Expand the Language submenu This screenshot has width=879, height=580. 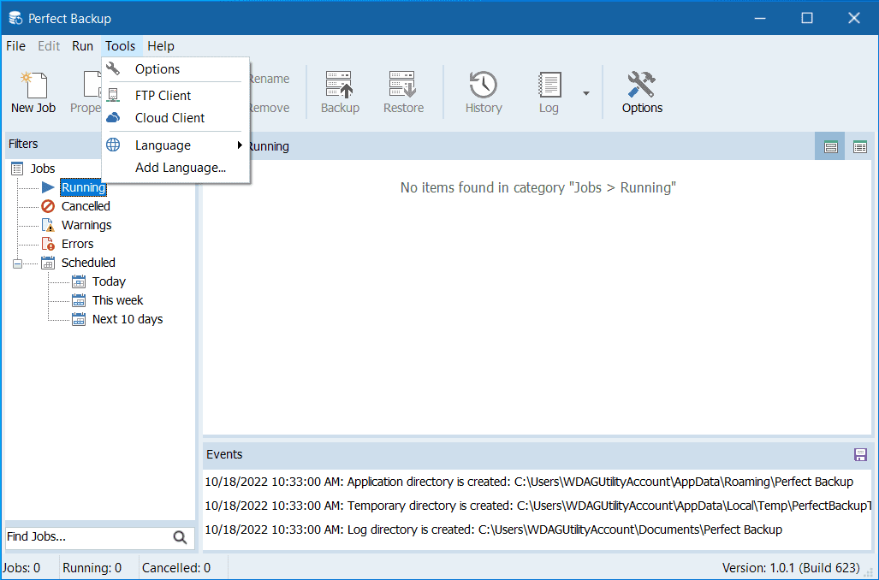175,145
